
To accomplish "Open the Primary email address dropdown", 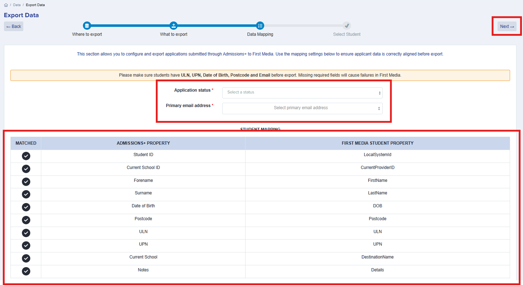I will (302, 108).
